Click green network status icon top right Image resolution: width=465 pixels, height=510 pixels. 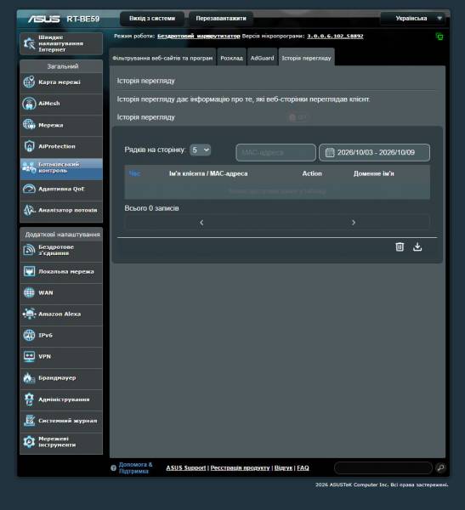point(439,37)
